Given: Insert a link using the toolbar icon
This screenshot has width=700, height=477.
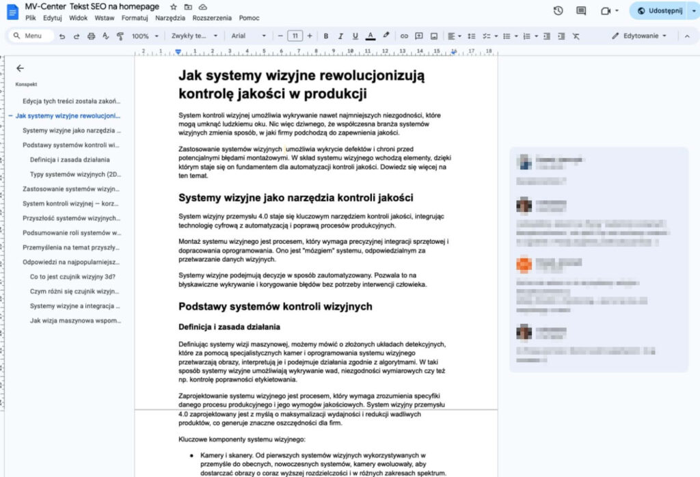Looking at the screenshot, I should click(x=405, y=36).
